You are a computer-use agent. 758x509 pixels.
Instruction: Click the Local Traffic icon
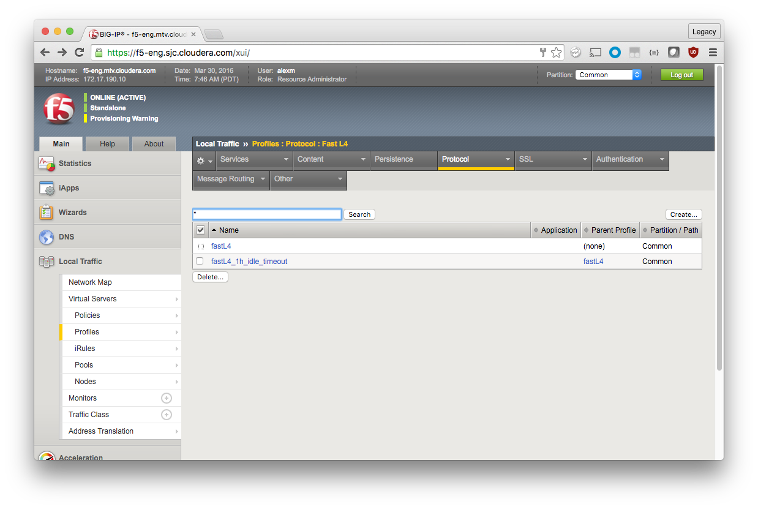[47, 262]
